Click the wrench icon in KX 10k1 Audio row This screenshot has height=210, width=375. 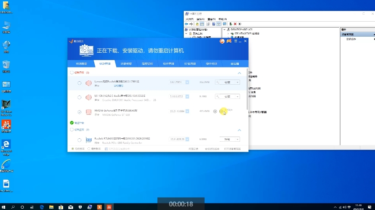[x=218, y=96]
